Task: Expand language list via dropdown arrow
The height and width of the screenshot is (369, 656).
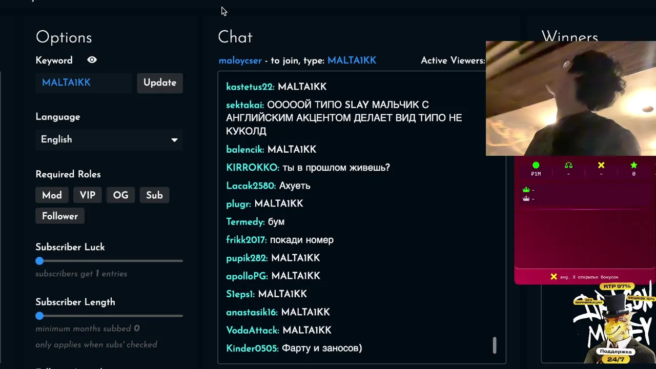Action: 174,140
